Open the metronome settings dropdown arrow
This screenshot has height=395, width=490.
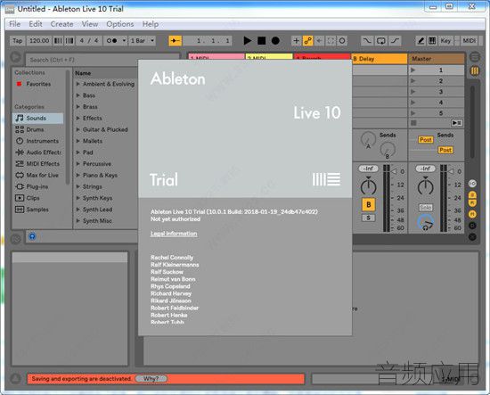coord(124,41)
